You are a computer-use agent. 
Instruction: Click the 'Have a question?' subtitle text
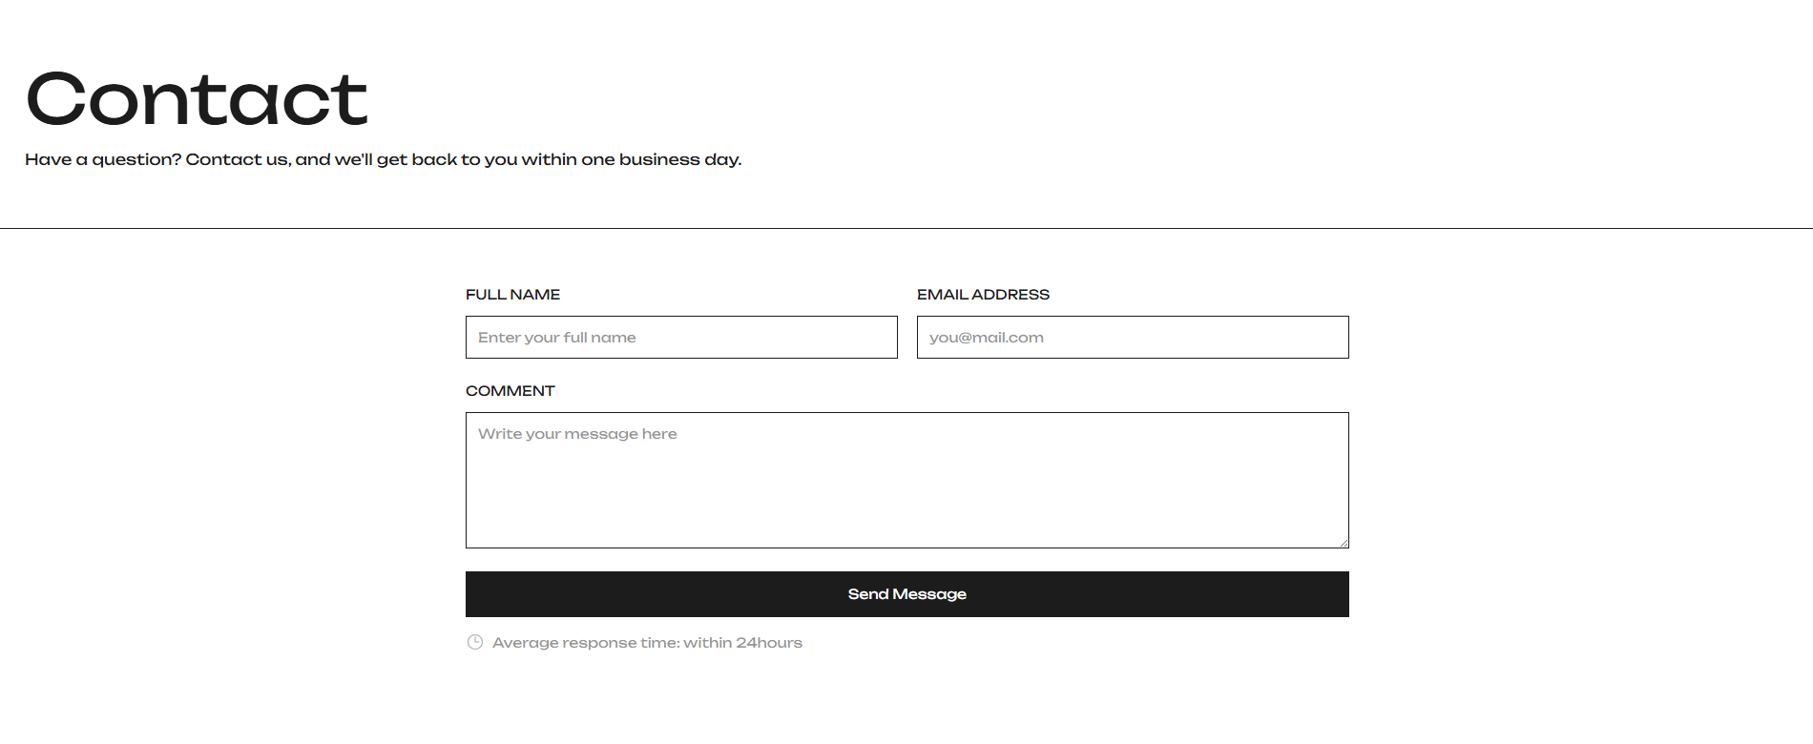pyautogui.click(x=383, y=159)
